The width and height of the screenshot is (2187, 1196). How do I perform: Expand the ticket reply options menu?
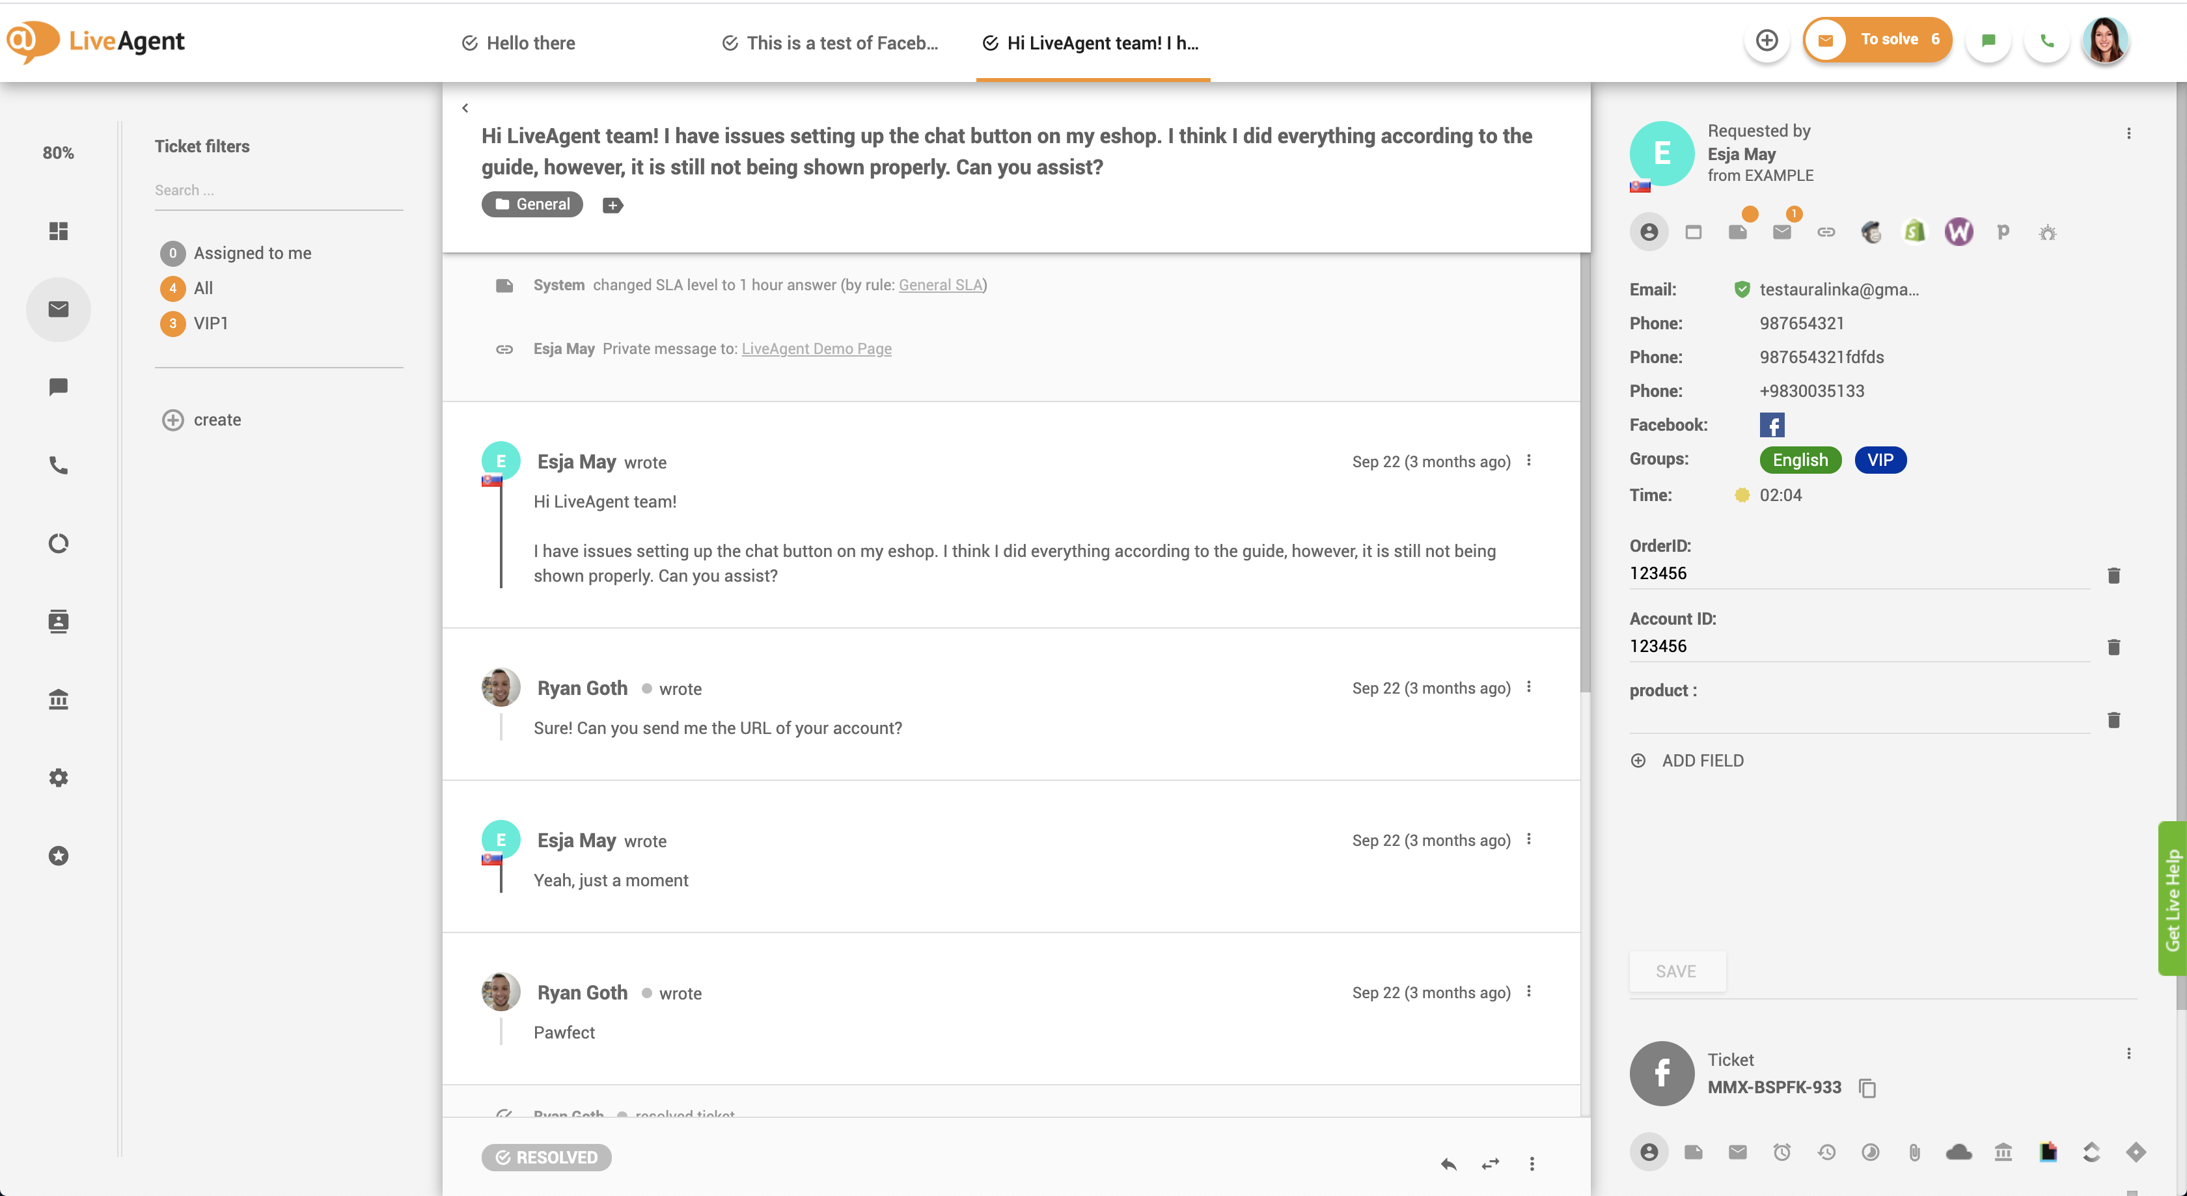pos(1532,1163)
